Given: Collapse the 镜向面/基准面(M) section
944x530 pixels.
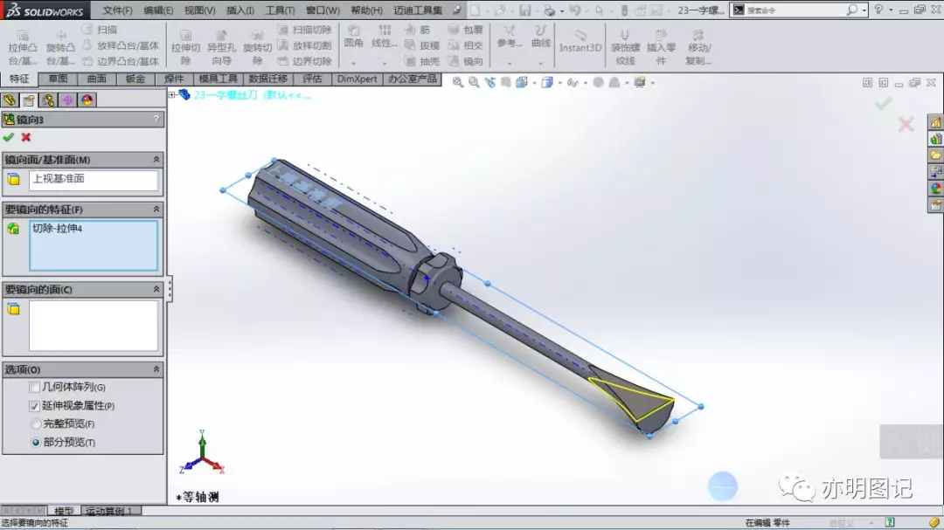Looking at the screenshot, I should 156,160.
